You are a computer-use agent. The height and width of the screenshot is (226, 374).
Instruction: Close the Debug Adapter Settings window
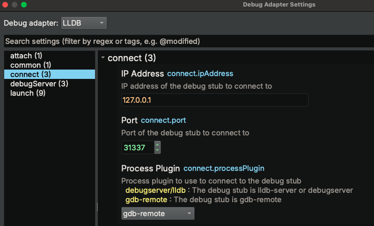coord(5,5)
